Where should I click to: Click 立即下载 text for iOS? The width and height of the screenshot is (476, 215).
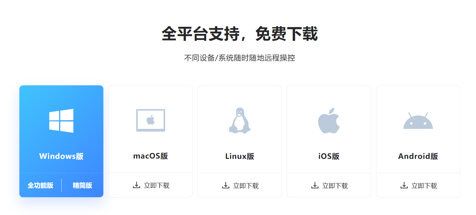tap(335, 186)
